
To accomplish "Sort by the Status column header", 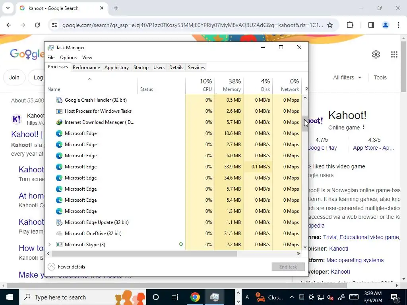I will [x=161, y=85].
